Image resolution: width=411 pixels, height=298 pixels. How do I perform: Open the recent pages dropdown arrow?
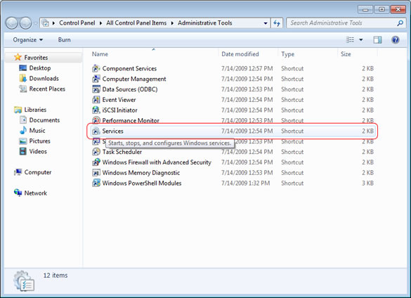click(x=35, y=23)
